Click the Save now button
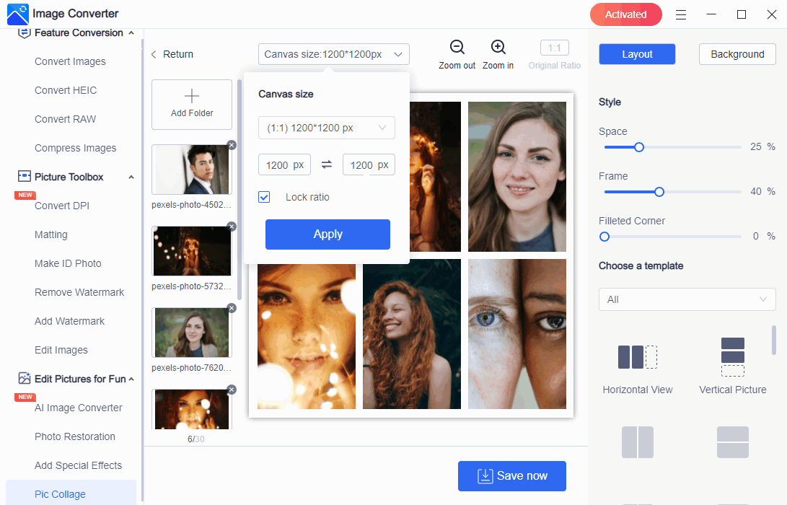 [x=511, y=476]
